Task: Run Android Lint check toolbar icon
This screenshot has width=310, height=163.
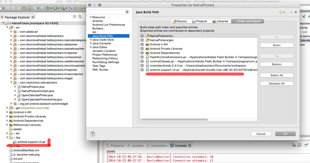Action: (x=35, y=8)
